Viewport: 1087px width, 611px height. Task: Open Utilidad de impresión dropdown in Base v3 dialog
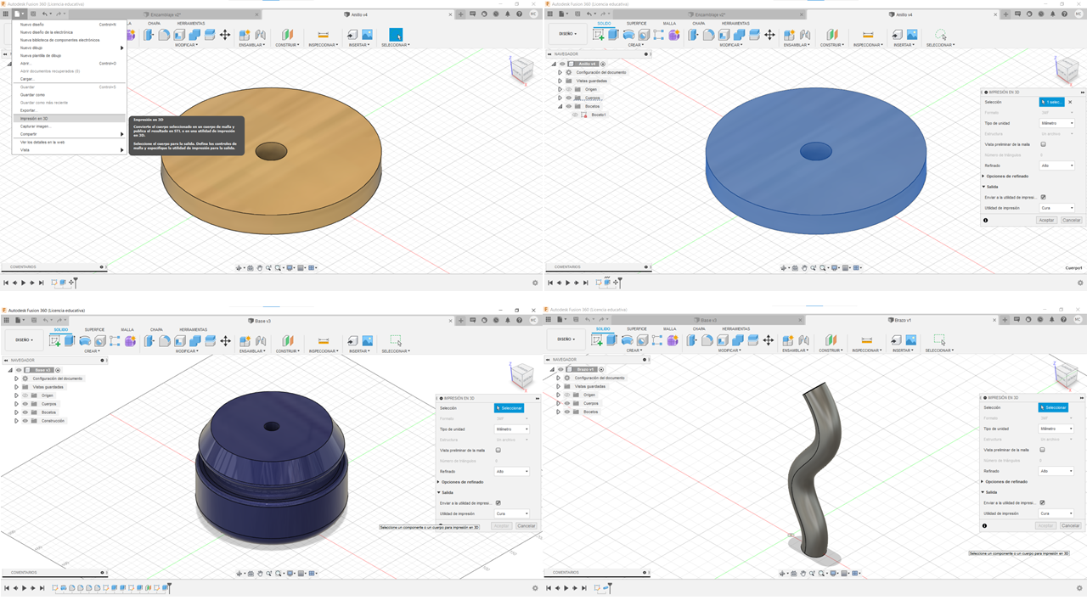(512, 513)
